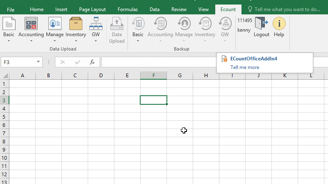Screen dimensions: 328x184
Task: Expand the Basic upload dropdown arrow
Action: [x=9, y=41]
